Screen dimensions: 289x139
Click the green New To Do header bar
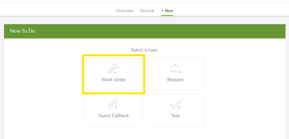(169, 31)
